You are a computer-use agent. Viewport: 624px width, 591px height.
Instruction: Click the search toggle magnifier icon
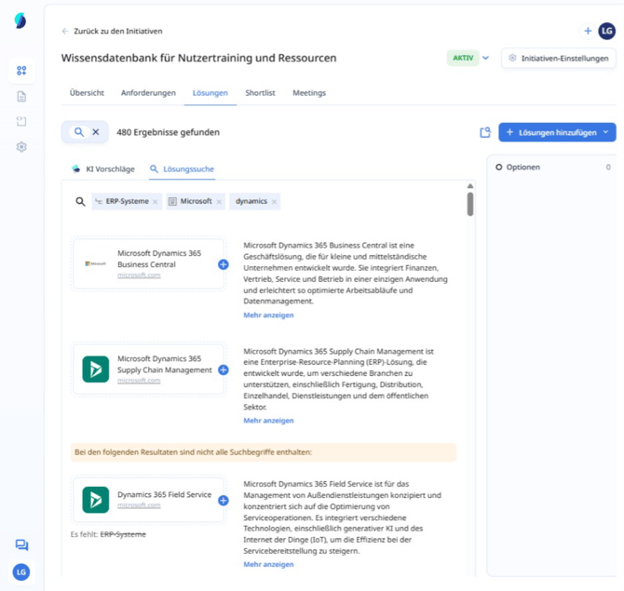pos(79,132)
